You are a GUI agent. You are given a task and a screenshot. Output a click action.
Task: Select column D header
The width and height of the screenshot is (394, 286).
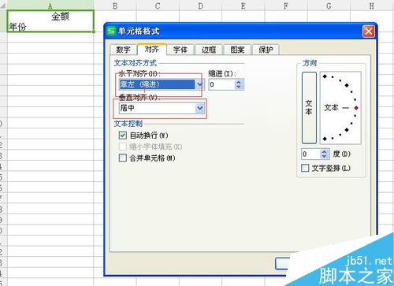200,6
